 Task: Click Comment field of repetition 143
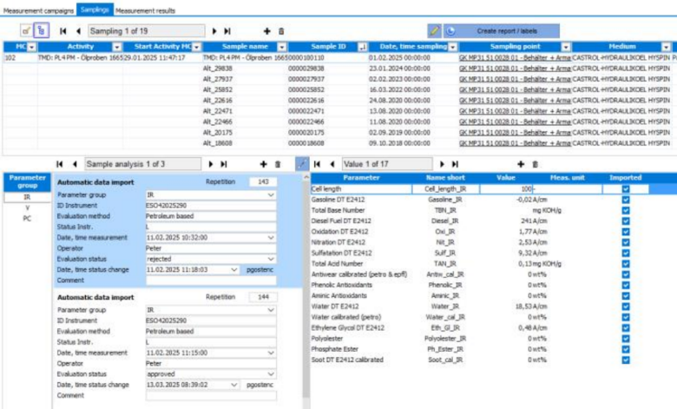(211, 280)
